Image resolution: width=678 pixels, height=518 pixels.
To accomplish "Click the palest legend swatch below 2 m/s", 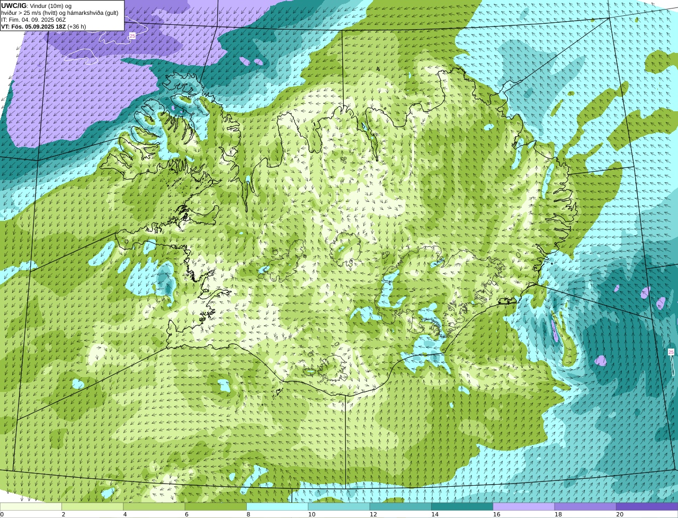I will [x=31, y=506].
